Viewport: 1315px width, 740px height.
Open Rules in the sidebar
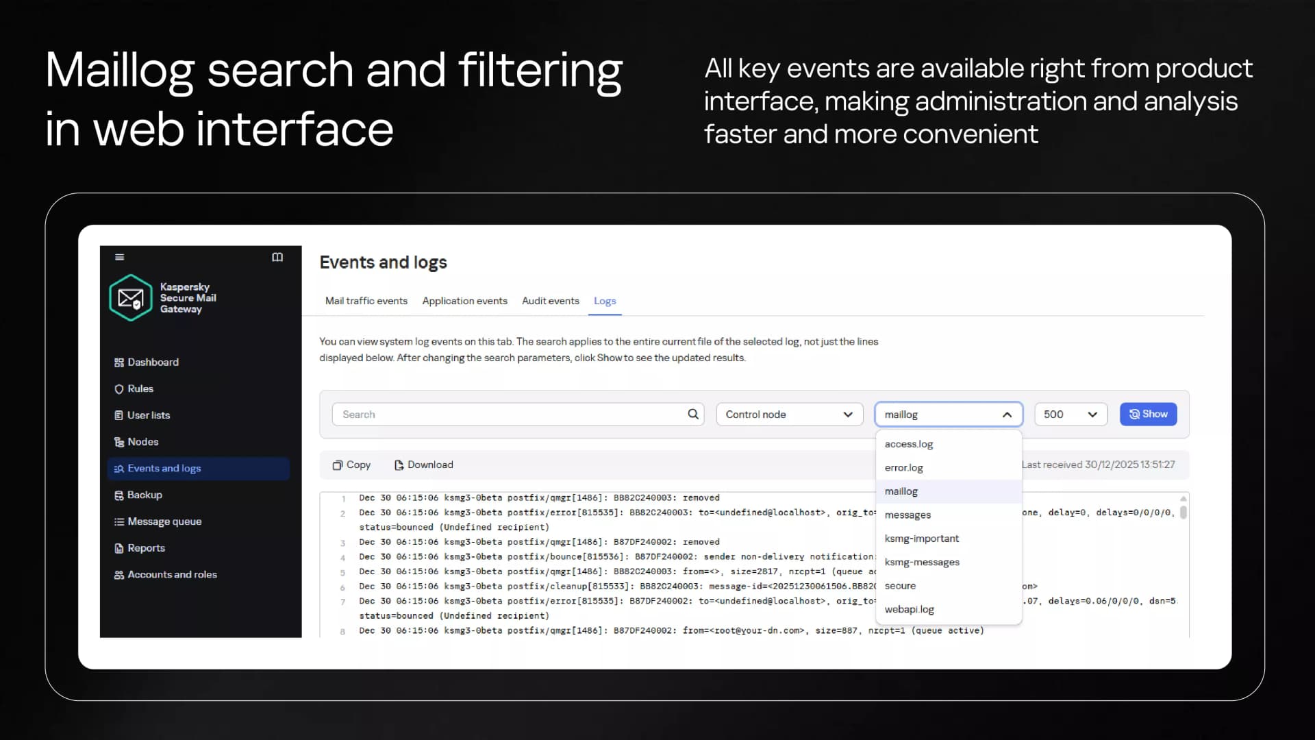(x=140, y=389)
